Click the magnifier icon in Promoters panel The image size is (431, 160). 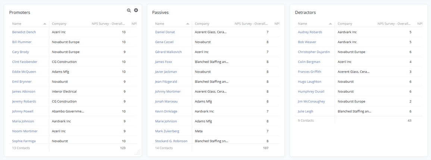tap(129, 10)
